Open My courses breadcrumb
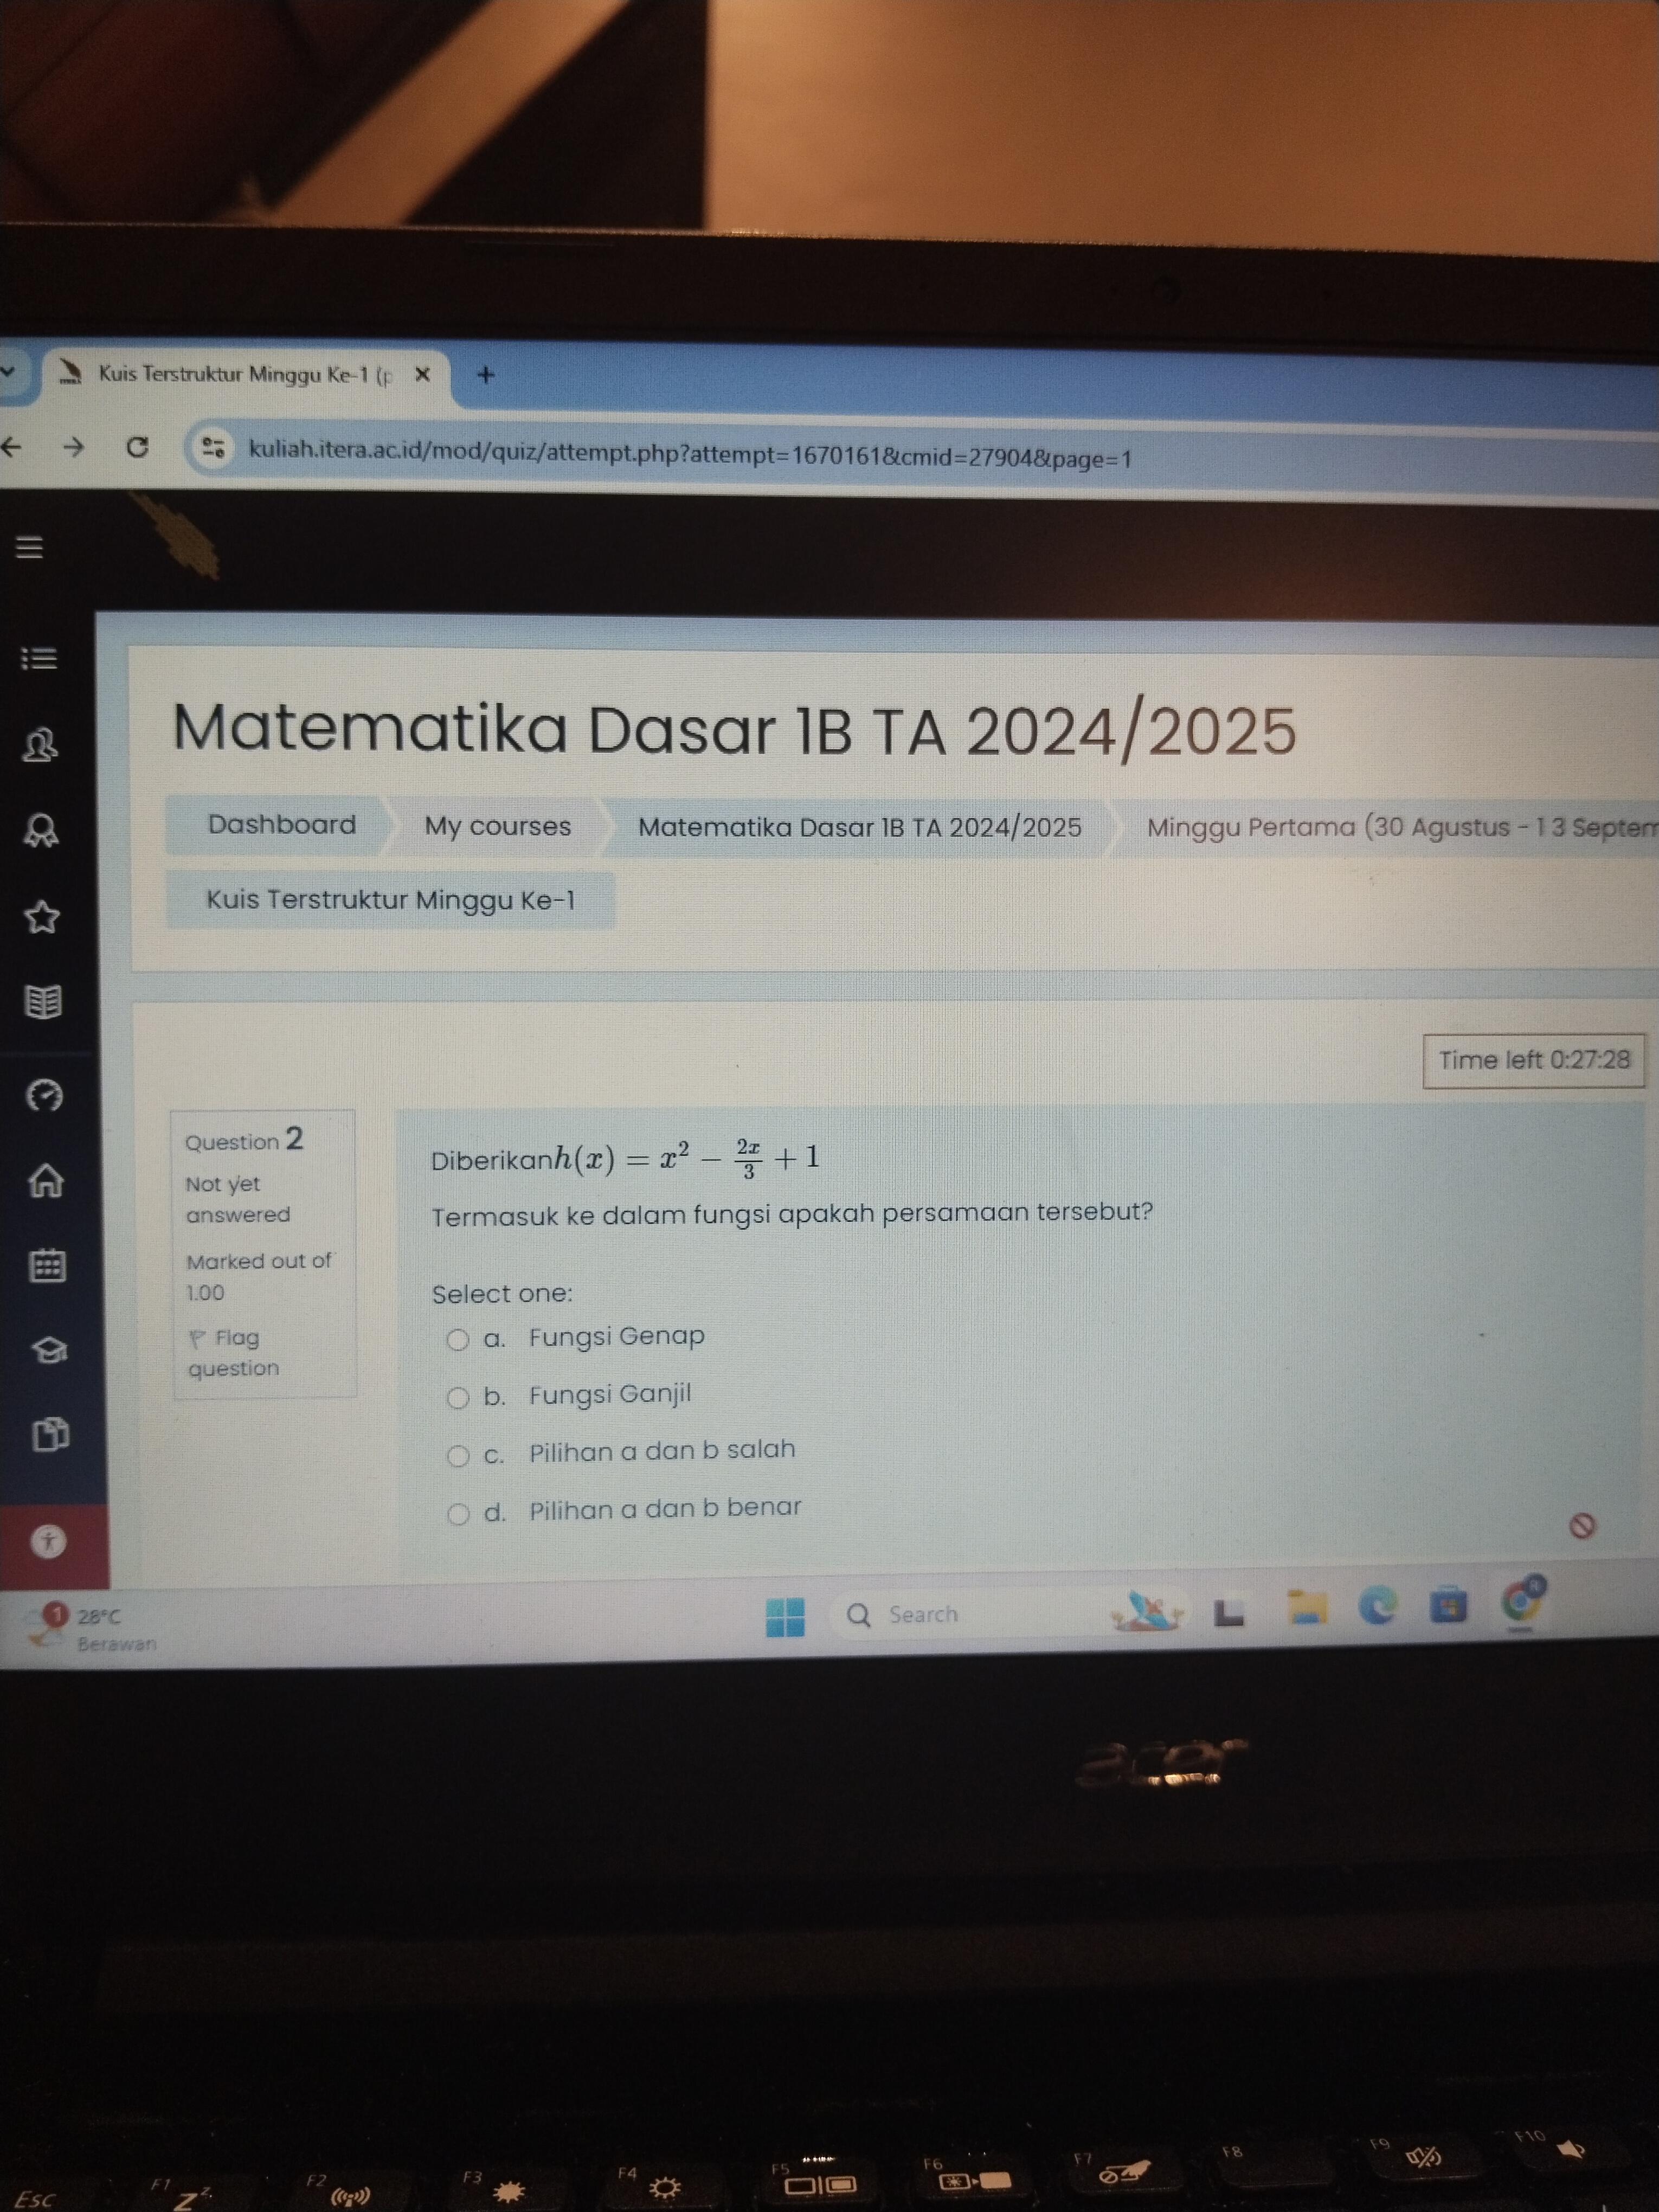The width and height of the screenshot is (1659, 2212). pos(497,826)
